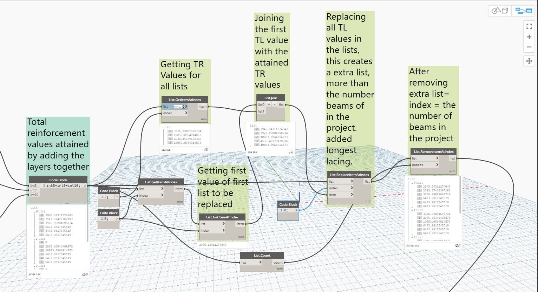Screen dimensions: 538x292
Task: Expand indices port chevron on List.RemoveItemAtIndex
Action: [437, 165]
